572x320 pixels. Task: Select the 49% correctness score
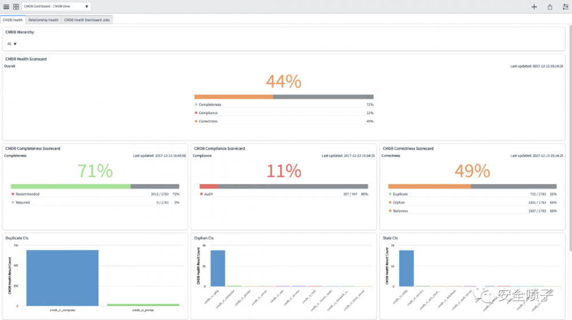point(472,171)
